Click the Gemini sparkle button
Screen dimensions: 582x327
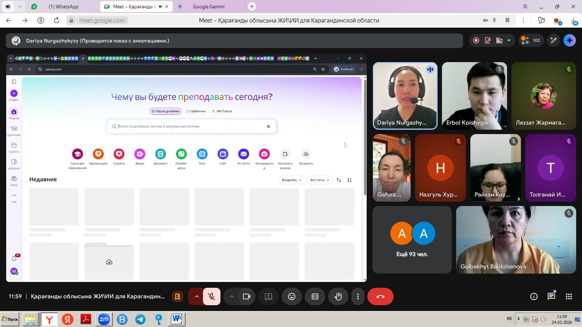569,40
